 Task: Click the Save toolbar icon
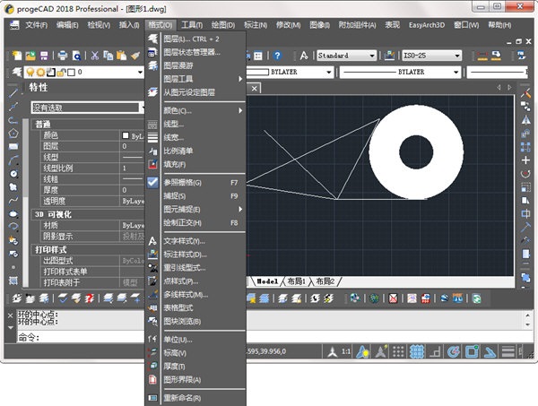[x=44, y=56]
